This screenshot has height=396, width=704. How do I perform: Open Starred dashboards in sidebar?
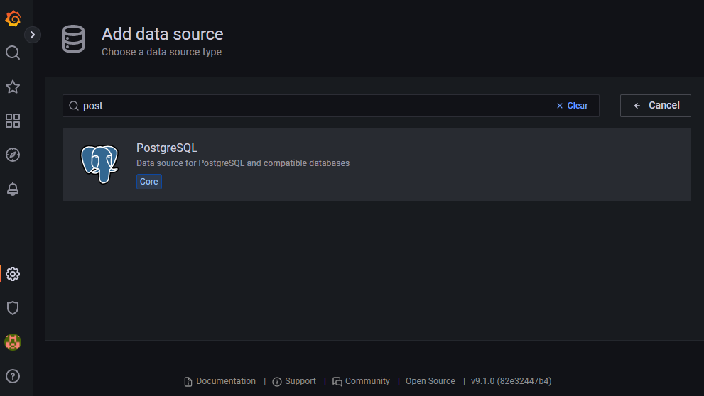[x=13, y=87]
